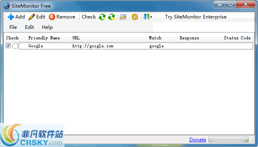
Task: Open the Help menu
Action: 47,27
